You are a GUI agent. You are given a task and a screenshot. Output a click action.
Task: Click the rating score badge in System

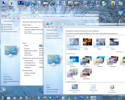(41, 46)
